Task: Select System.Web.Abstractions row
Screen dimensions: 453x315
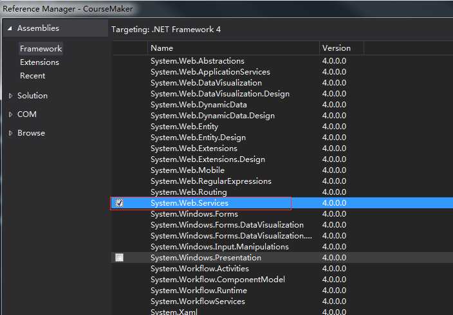Action: click(x=283, y=61)
